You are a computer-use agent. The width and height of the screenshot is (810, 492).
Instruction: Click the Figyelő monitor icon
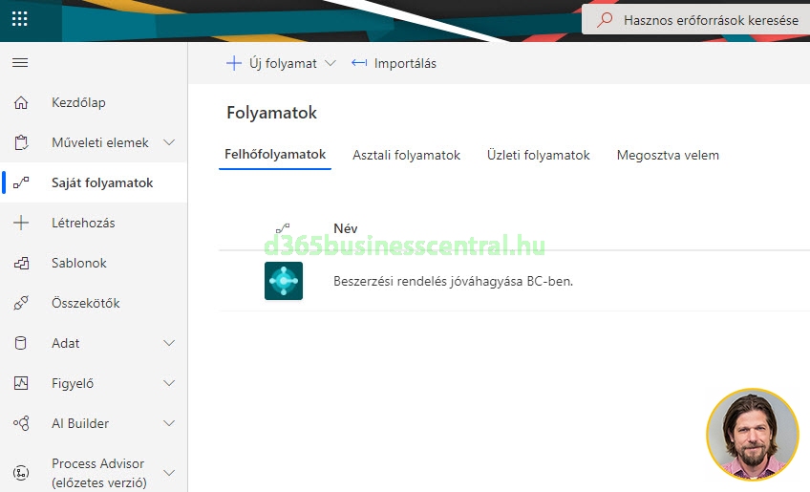pyautogui.click(x=21, y=384)
